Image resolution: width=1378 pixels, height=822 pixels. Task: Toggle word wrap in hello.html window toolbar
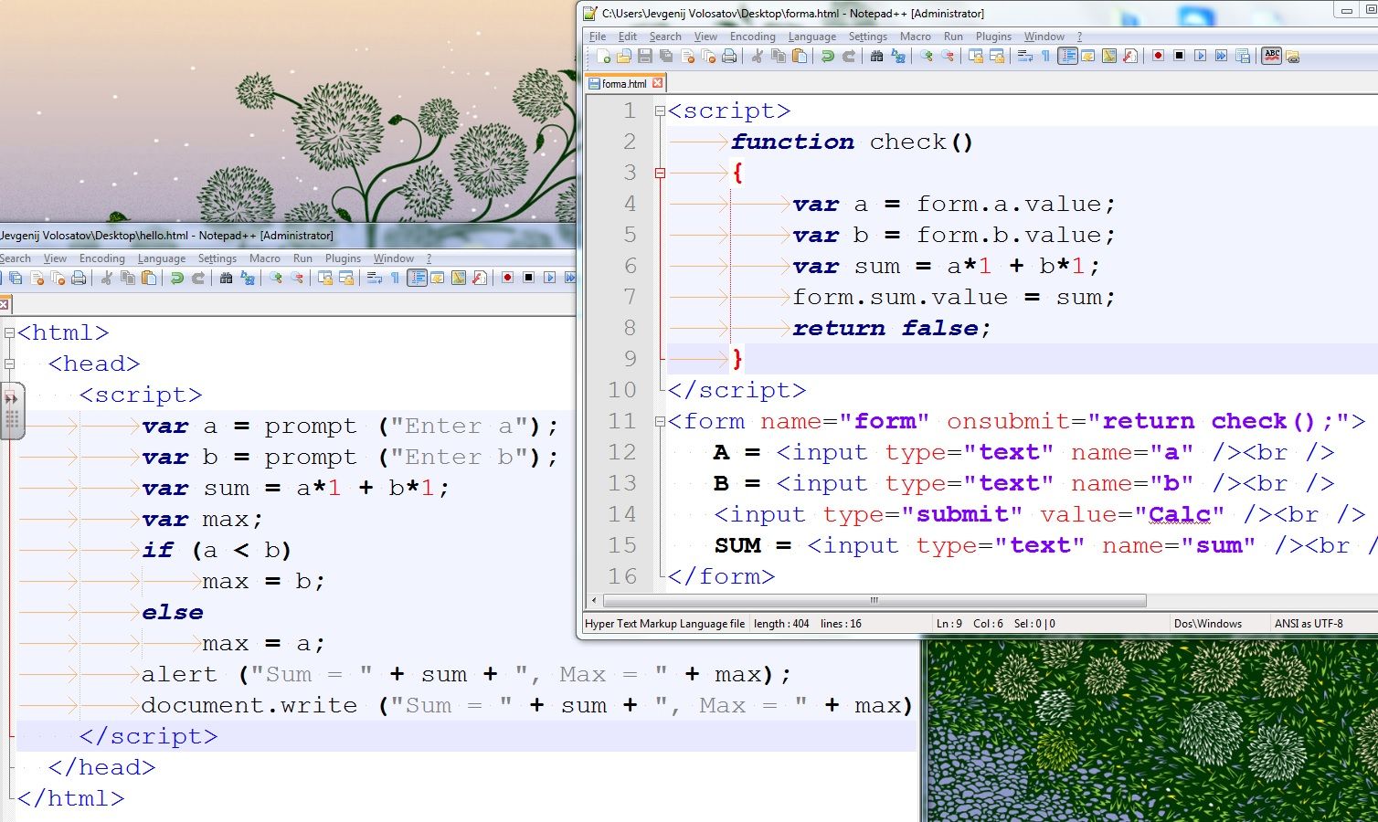pyautogui.click(x=375, y=278)
